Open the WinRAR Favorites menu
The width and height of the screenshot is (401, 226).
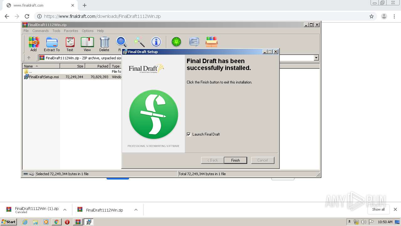[71, 31]
